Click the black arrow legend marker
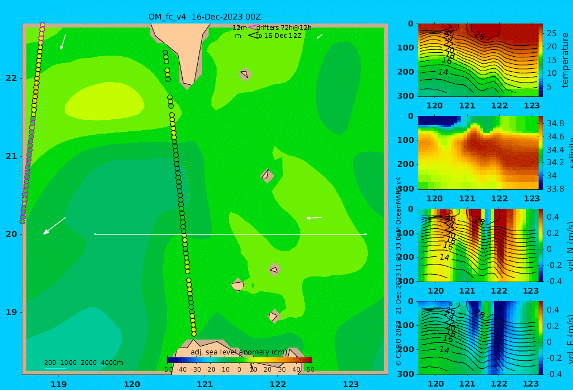The image size is (573, 390). click(253, 36)
